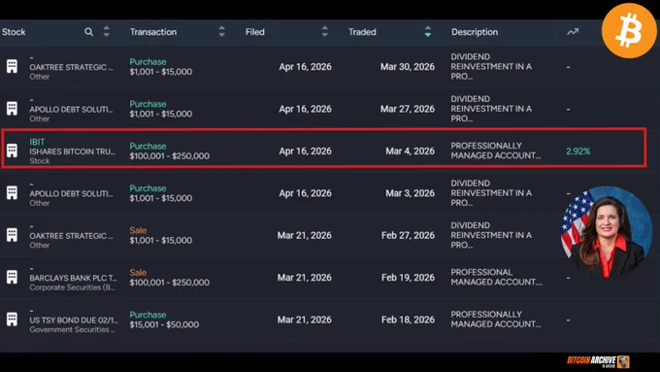Click $15,001 - $50,000 amount

(x=164, y=324)
